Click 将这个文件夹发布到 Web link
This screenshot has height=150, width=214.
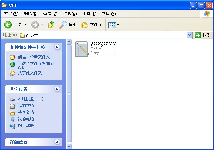point(36,65)
